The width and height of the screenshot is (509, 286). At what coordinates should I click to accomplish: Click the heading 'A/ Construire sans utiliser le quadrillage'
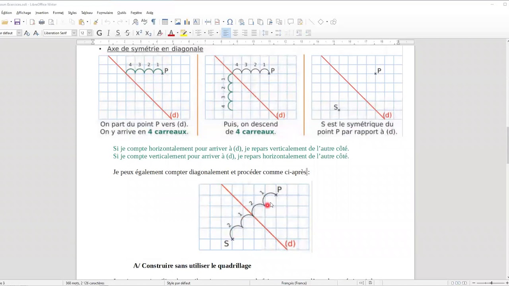[x=192, y=266]
